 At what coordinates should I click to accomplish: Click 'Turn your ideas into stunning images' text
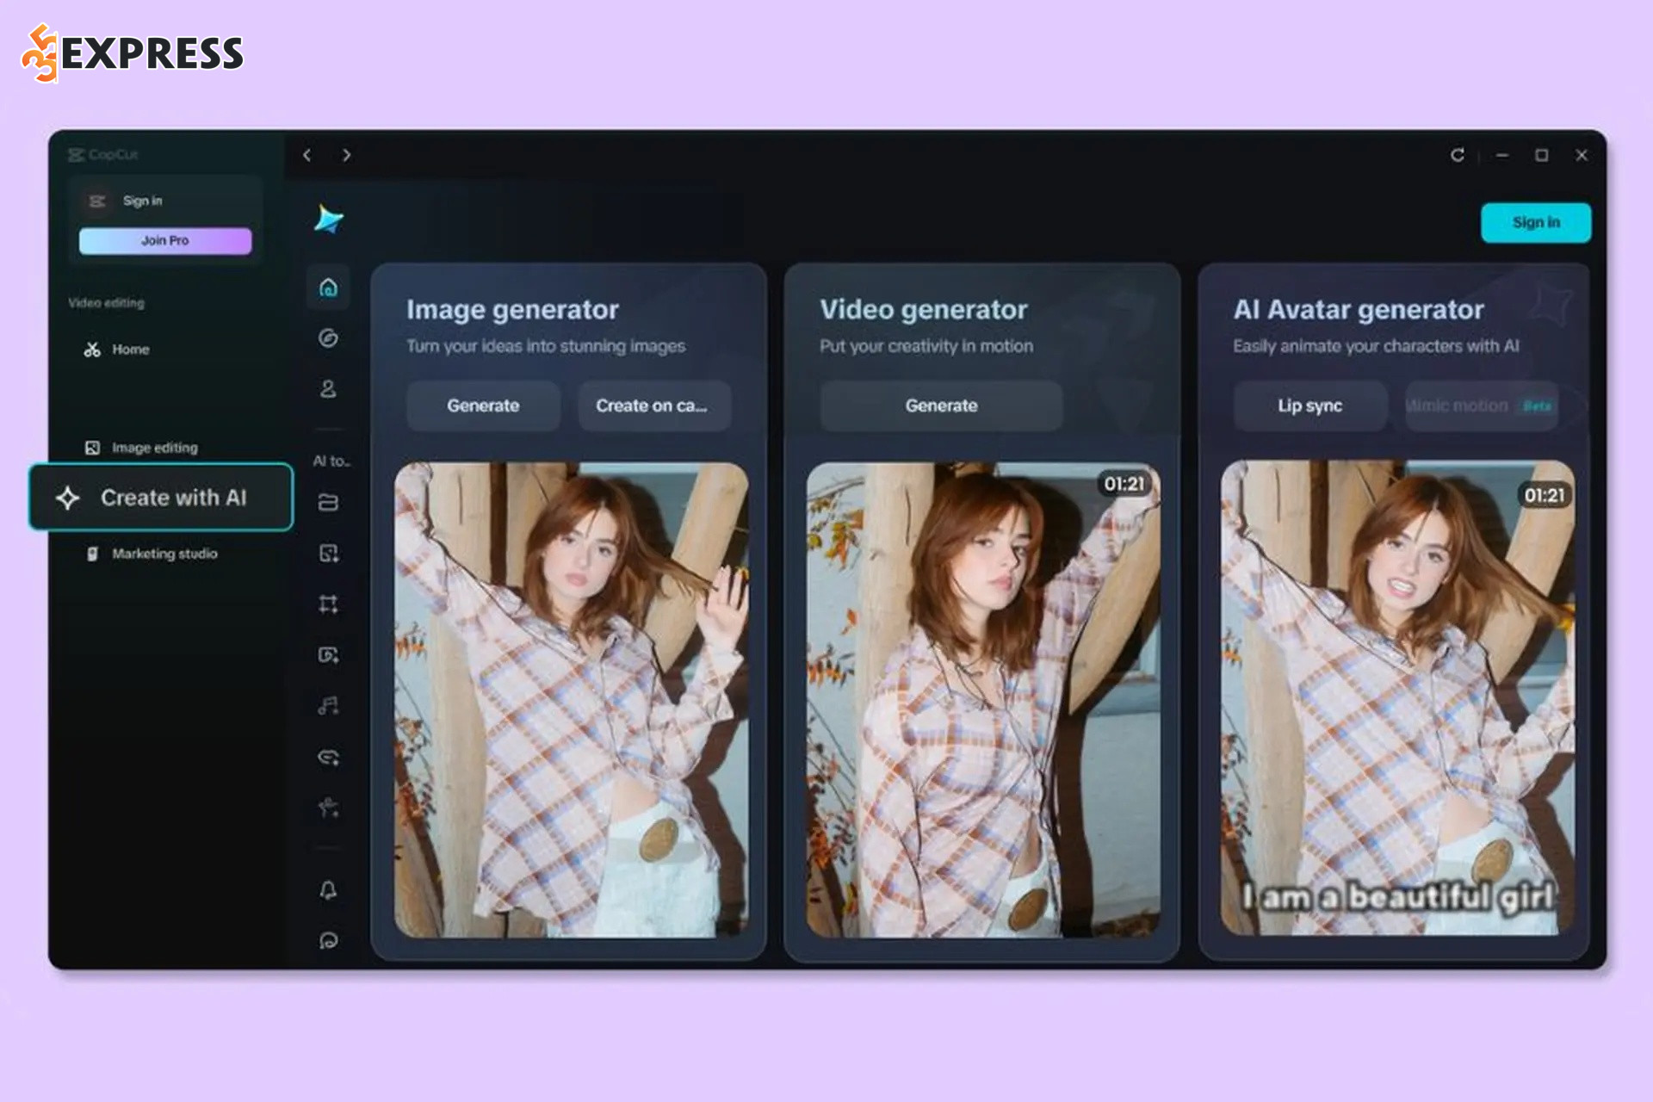click(x=546, y=346)
